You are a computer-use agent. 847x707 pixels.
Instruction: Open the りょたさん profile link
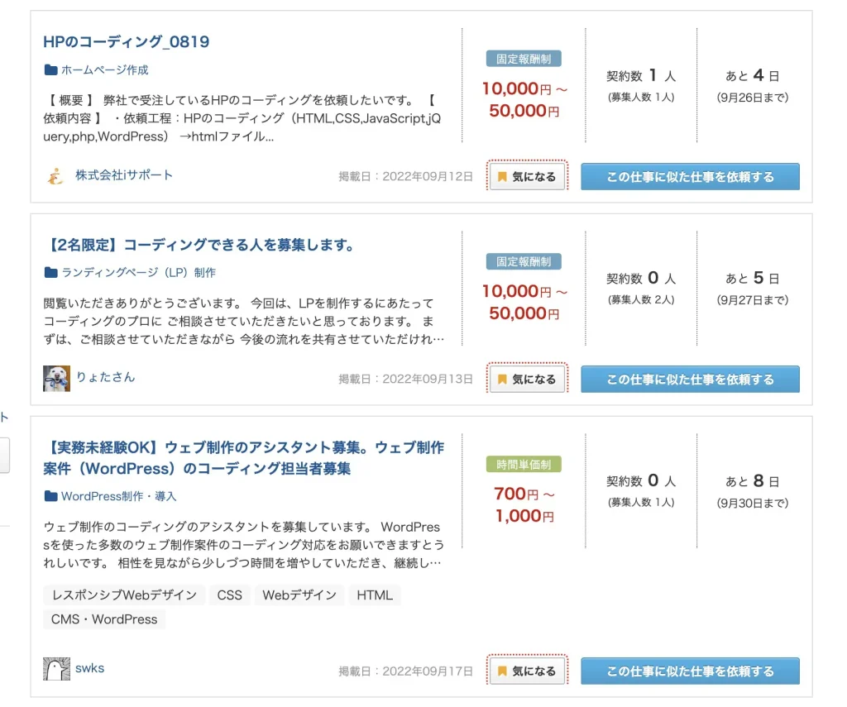105,377
